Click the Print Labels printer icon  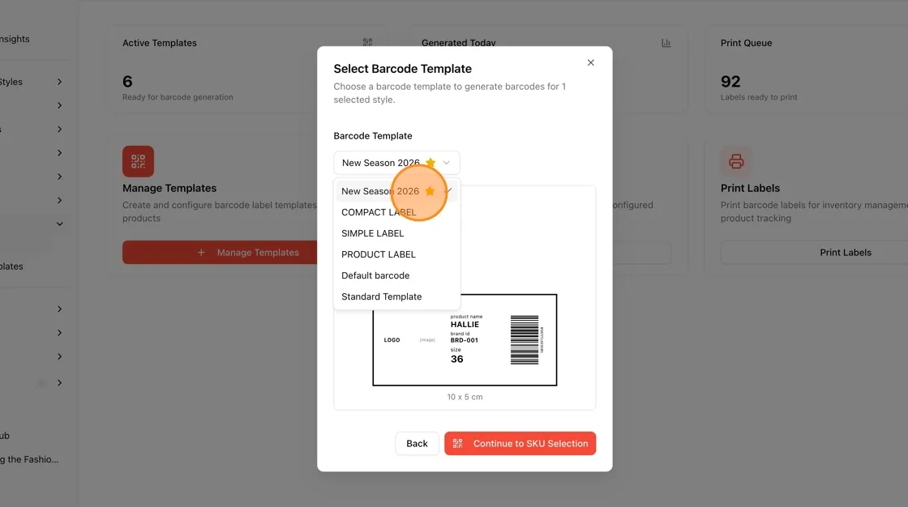pos(736,161)
